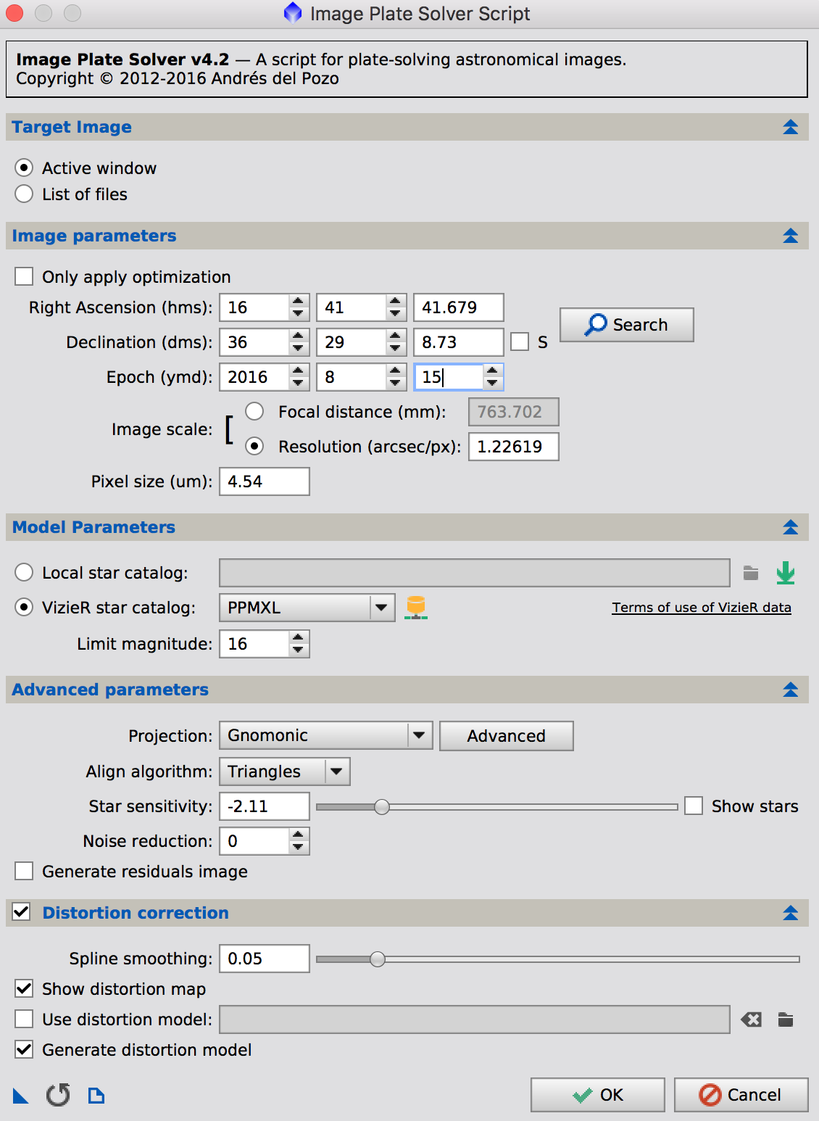Image resolution: width=819 pixels, height=1121 pixels.
Task: Open the Projection Gnomonic dropdown
Action: 419,735
